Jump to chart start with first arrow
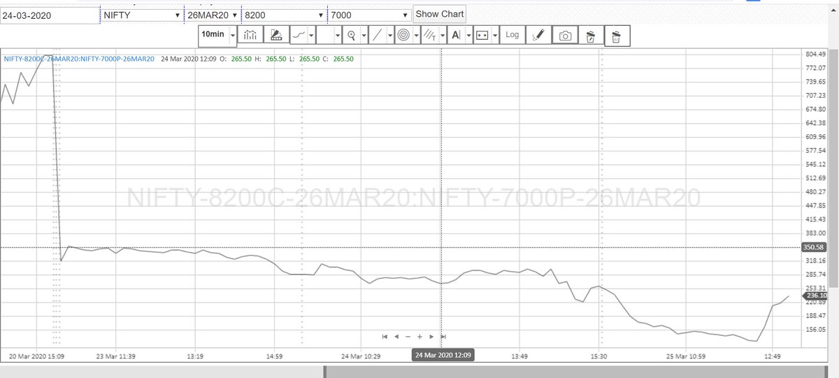 385,336
